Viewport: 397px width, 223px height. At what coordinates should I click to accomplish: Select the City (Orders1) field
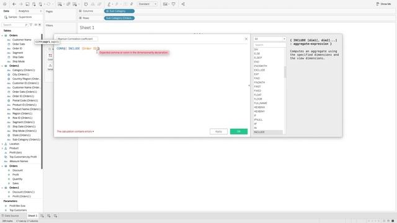(20, 74)
